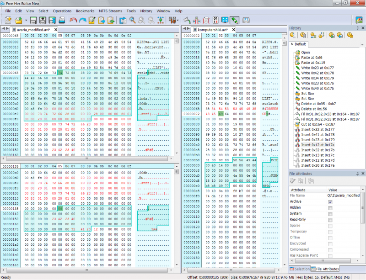Close the avaria_modified.avi tab

tap(56, 30)
